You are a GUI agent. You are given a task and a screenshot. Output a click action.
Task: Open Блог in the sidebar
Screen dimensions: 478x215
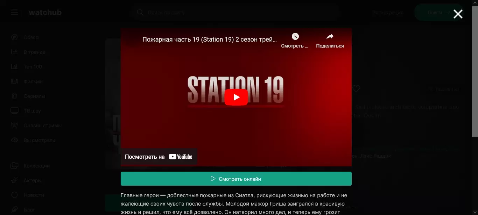click(29, 210)
